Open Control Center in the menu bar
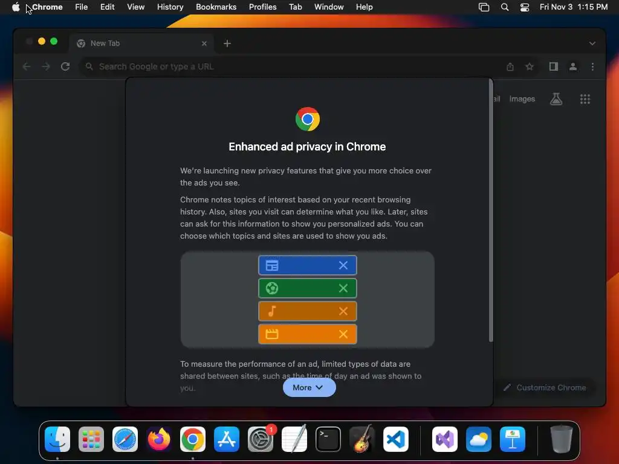Viewport: 619px width, 464px height. [525, 7]
